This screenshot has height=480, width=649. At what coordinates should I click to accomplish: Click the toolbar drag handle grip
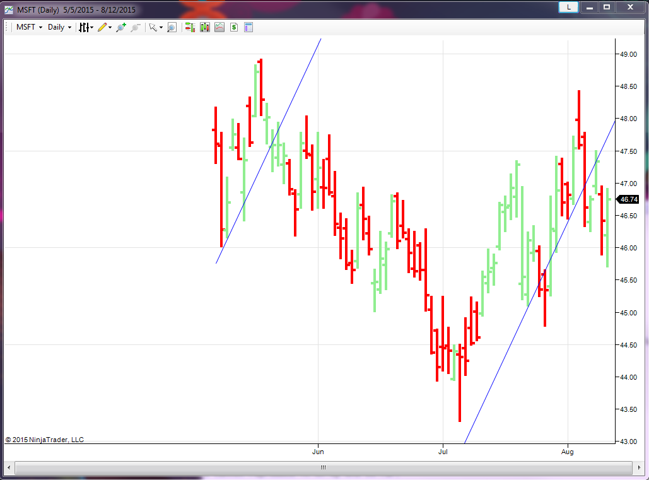pos(7,27)
